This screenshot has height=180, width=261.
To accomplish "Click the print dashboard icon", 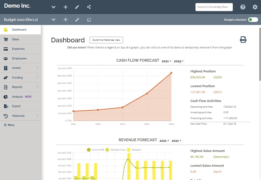I will pyautogui.click(x=243, y=40).
